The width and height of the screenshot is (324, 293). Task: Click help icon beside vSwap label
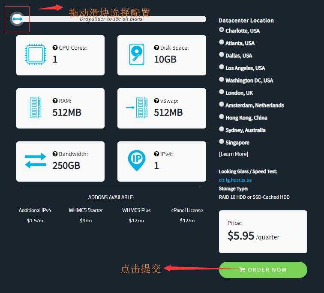tap(156, 101)
